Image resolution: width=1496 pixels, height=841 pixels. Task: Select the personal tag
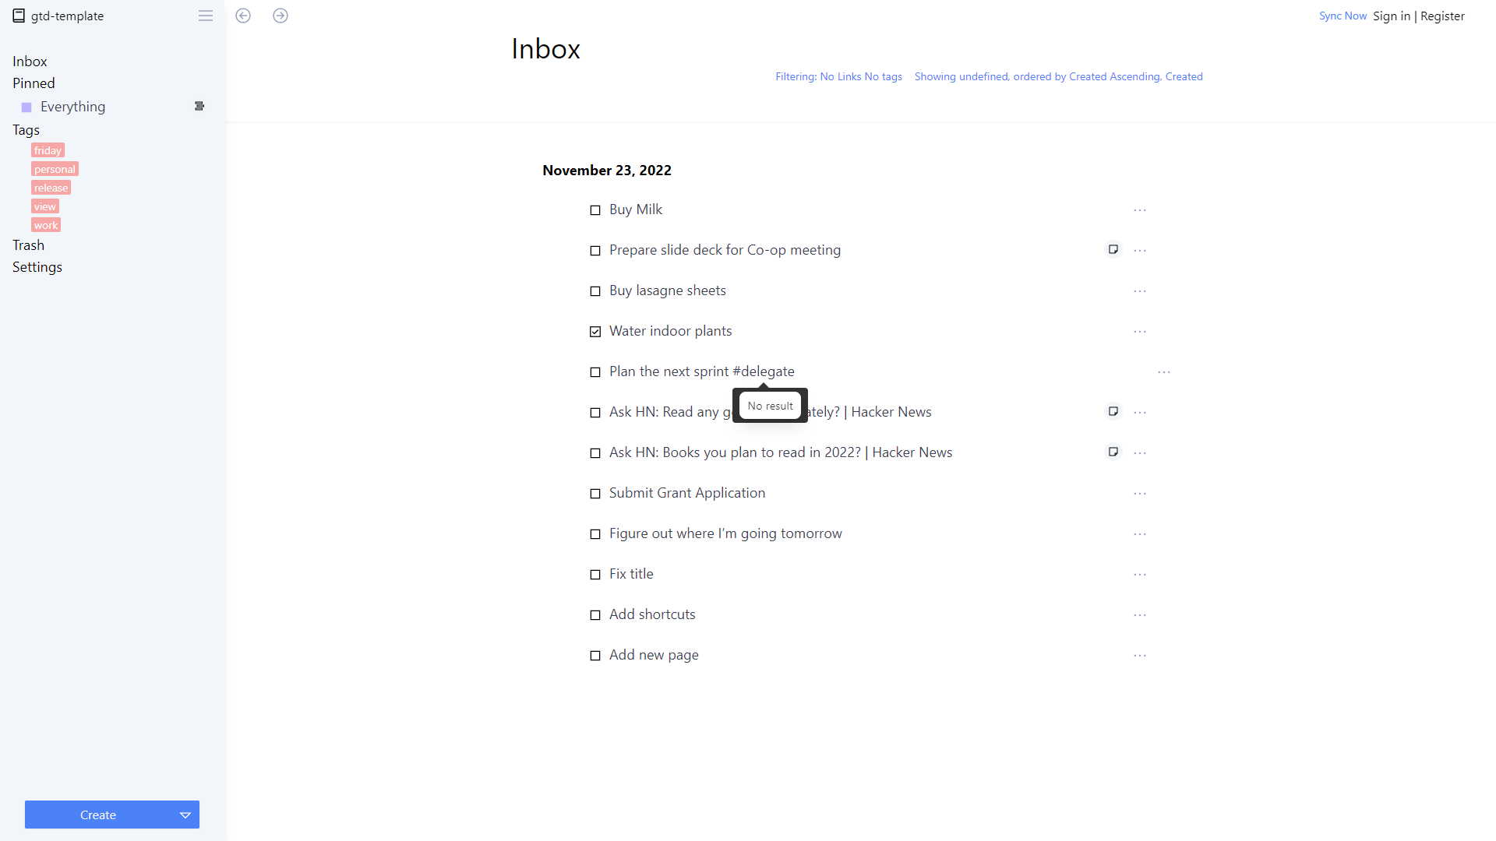point(55,169)
